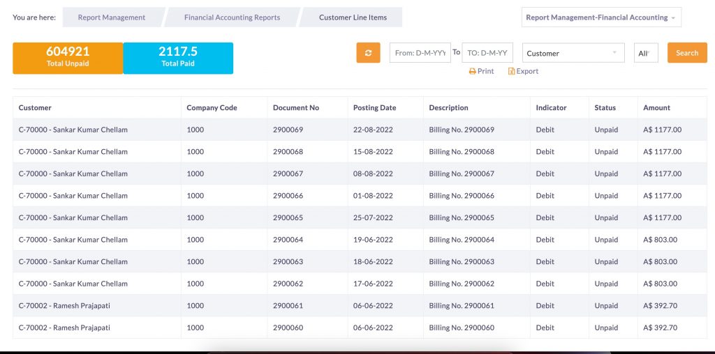The width and height of the screenshot is (715, 354).
Task: Click posting date 17-06-2022
Action: [373, 284]
